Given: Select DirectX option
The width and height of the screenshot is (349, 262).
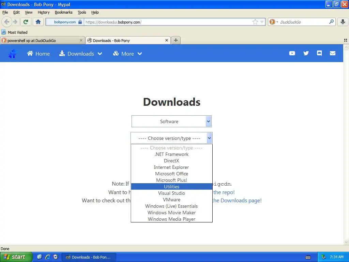Looking at the screenshot, I should point(172,161).
